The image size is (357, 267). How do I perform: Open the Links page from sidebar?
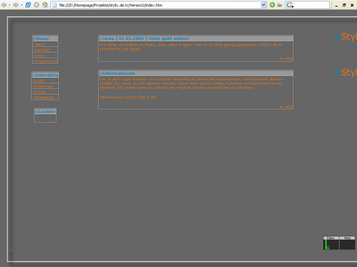40,56
